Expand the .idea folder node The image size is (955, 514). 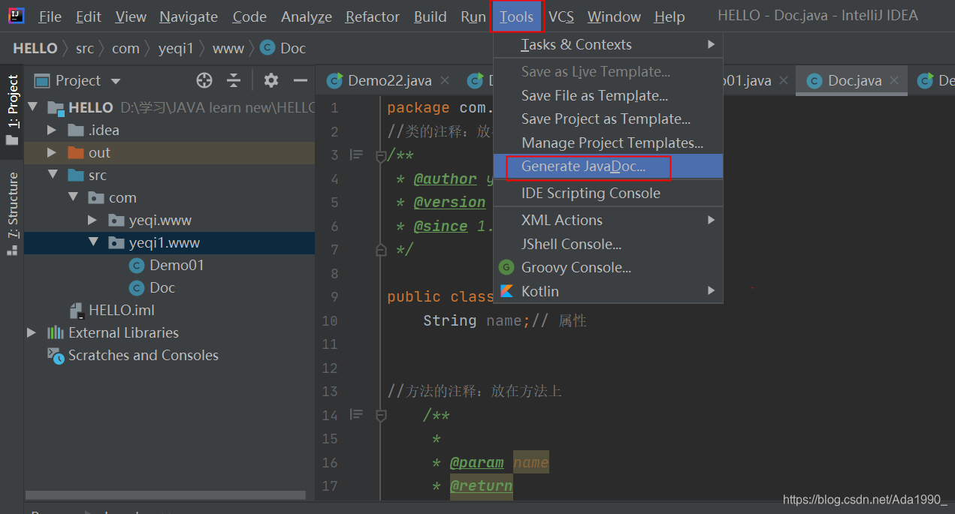(x=52, y=130)
